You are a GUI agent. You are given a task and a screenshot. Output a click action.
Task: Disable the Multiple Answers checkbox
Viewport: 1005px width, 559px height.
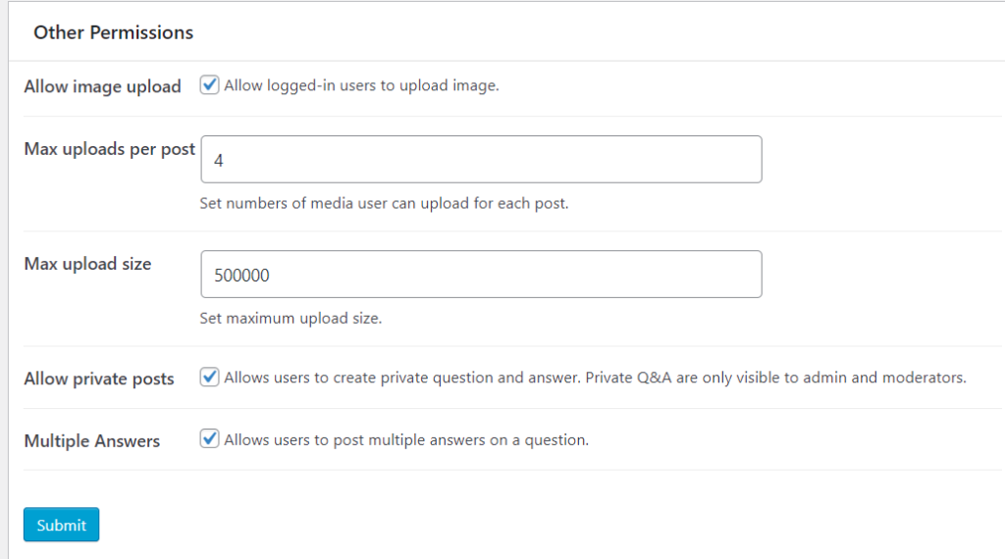(209, 439)
